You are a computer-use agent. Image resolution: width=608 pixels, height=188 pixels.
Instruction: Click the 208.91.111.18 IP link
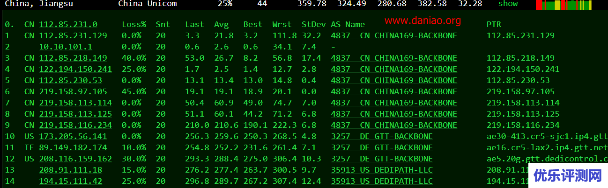(71, 170)
